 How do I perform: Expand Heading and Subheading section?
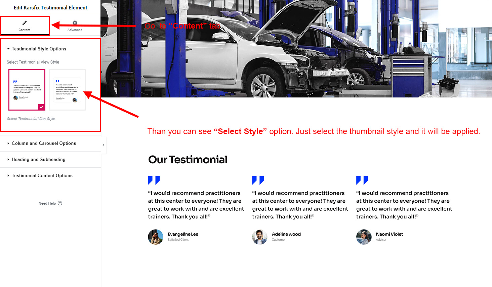click(x=50, y=159)
